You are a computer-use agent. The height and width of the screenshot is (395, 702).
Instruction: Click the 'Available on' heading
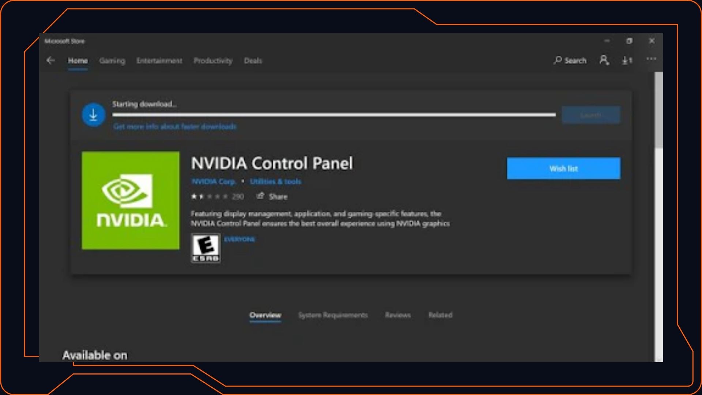95,355
